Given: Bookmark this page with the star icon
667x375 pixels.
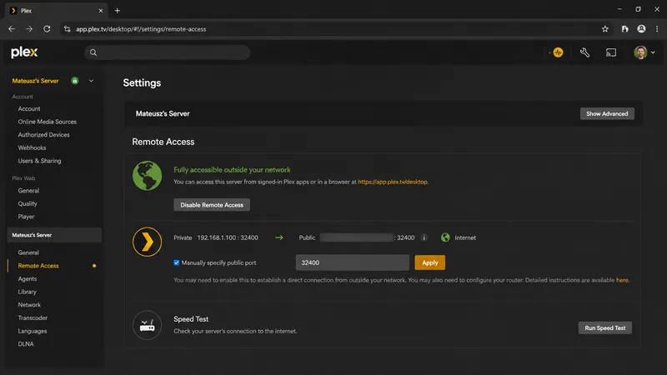Looking at the screenshot, I should coord(605,29).
